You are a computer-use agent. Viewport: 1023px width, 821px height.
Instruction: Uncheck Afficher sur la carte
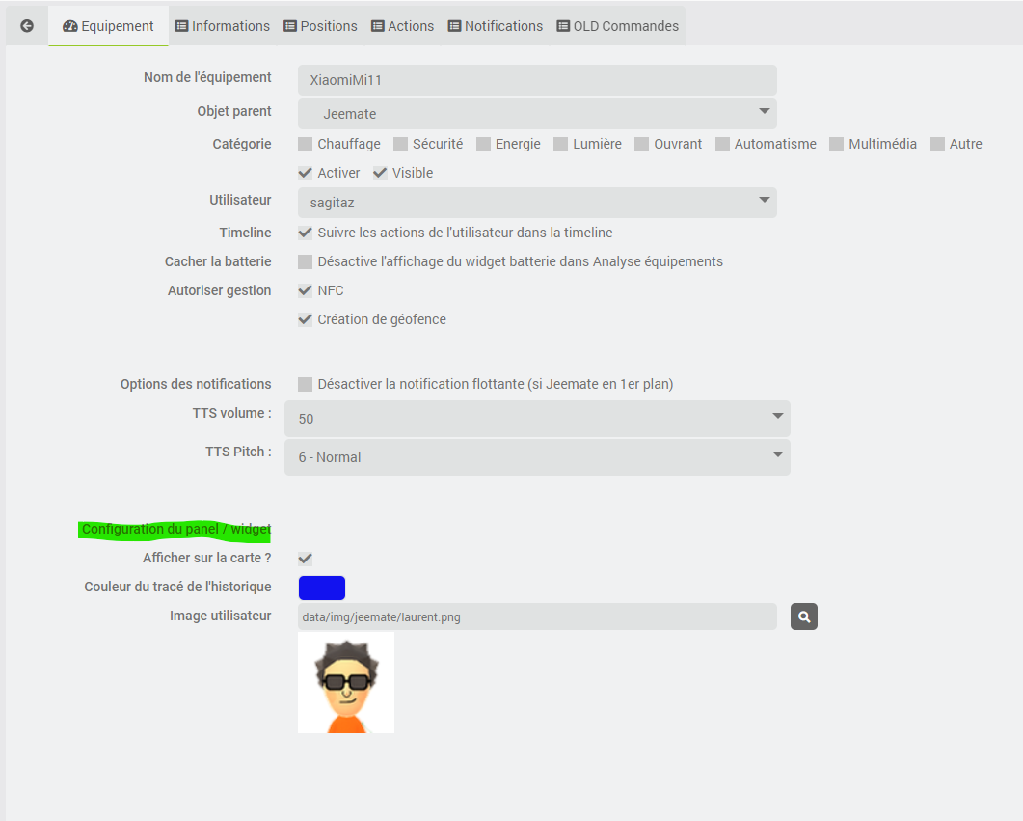(305, 558)
